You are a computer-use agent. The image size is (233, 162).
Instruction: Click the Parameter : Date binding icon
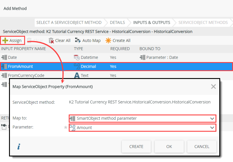(143, 57)
